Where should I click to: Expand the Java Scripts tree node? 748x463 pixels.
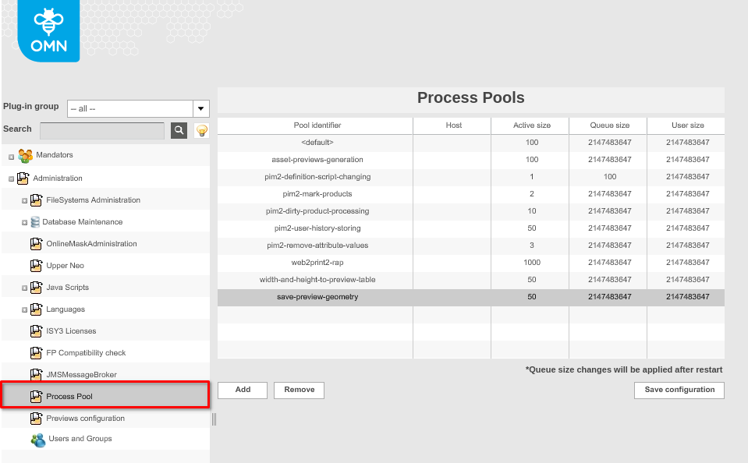[24, 287]
